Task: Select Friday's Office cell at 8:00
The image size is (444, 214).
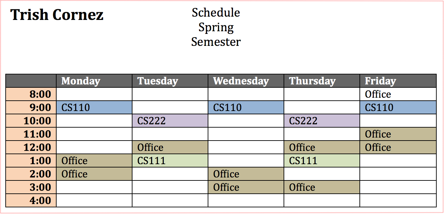Action: click(398, 94)
